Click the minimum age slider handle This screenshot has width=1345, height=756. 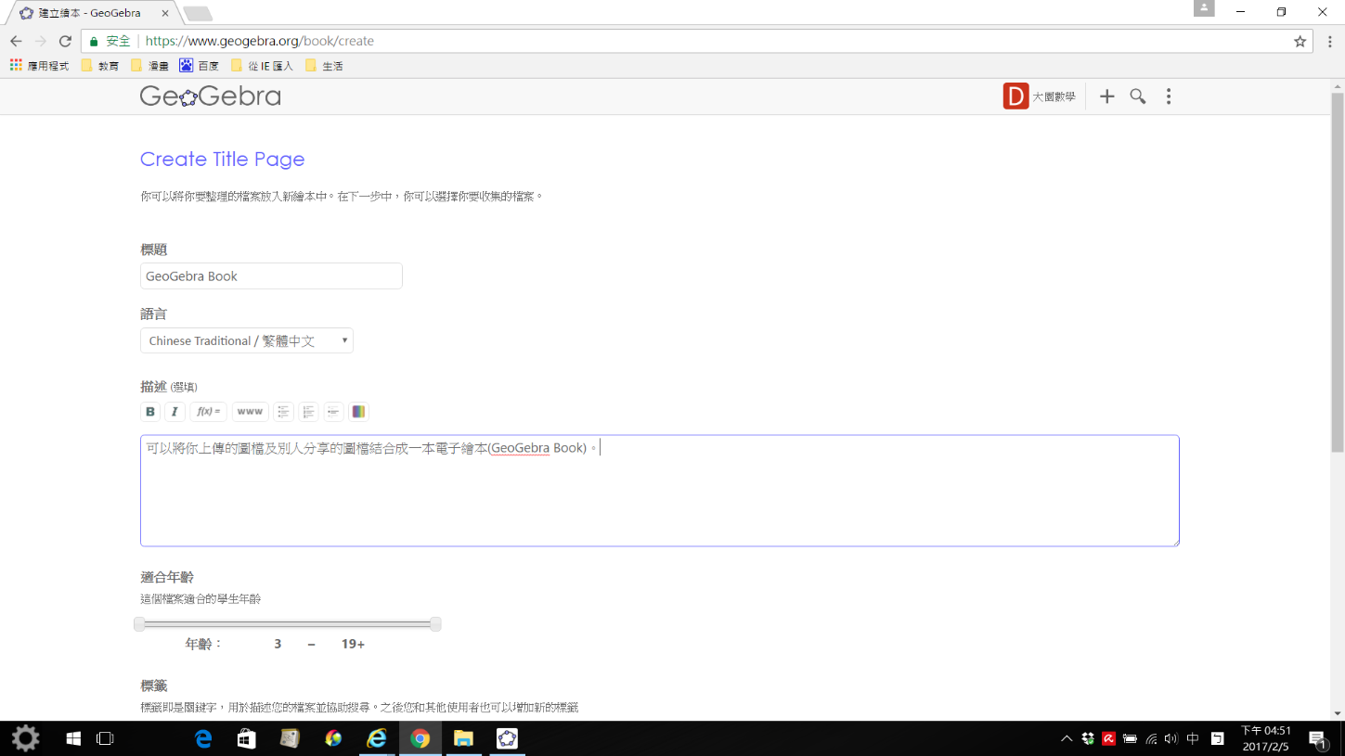pyautogui.click(x=139, y=624)
